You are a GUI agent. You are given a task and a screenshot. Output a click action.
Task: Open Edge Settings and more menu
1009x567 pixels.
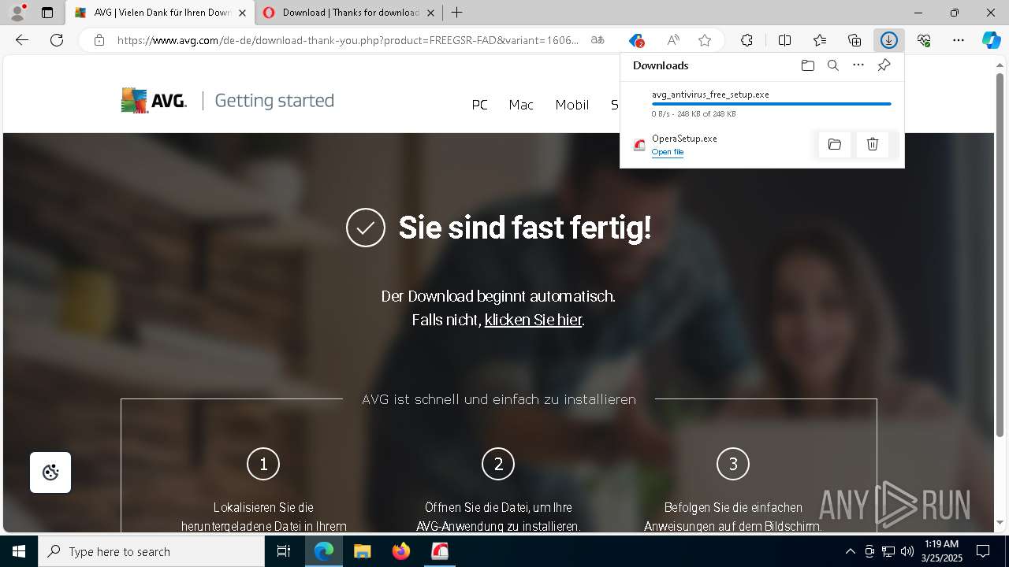(x=959, y=40)
